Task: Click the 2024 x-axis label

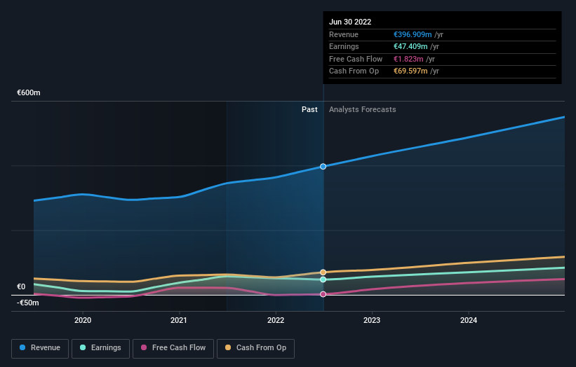Action: 469,320
